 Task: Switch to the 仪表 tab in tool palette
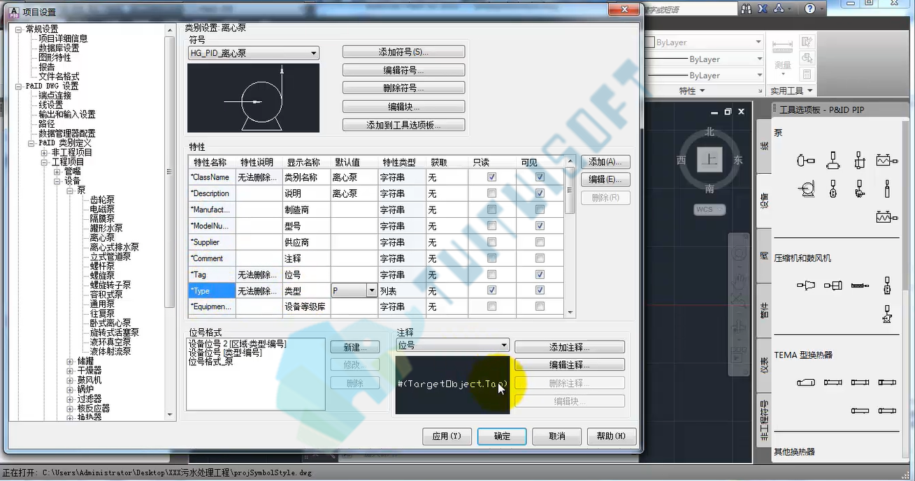pyautogui.click(x=763, y=364)
